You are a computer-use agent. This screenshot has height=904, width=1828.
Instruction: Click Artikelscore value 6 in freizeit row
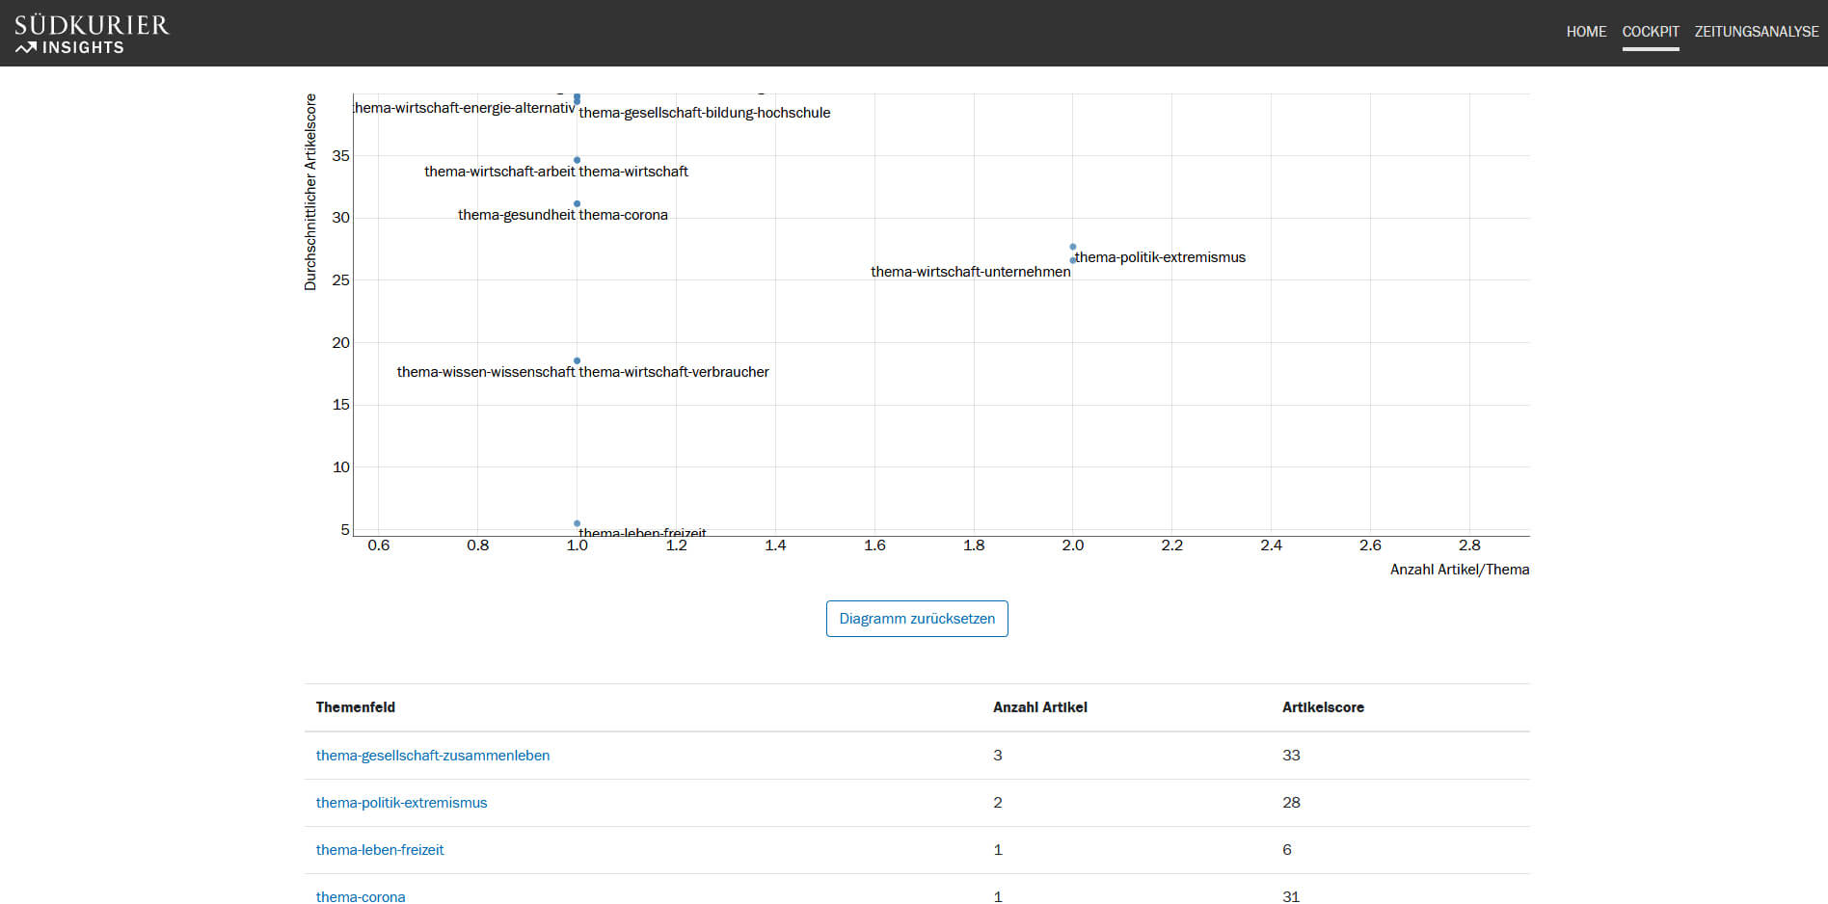[x=1287, y=850]
